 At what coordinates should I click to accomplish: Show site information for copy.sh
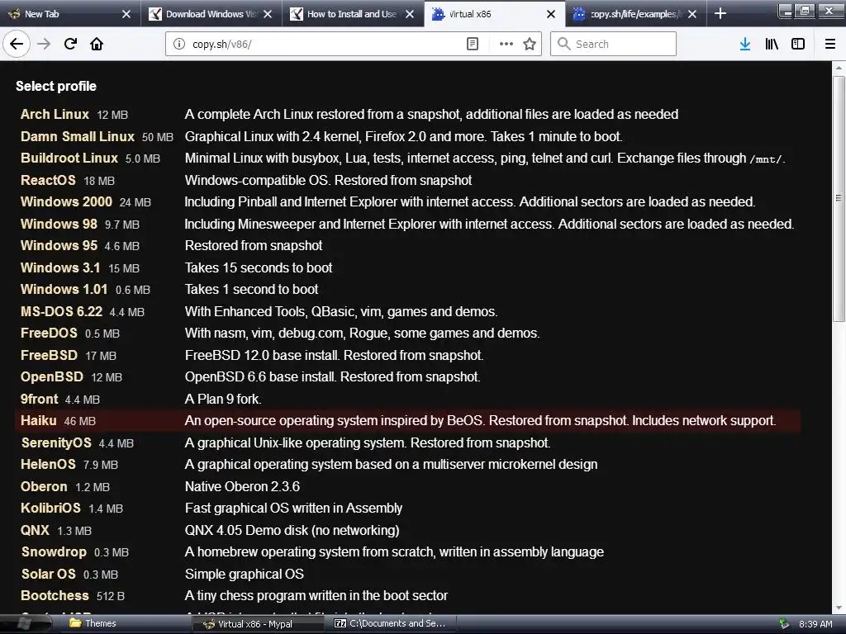point(179,44)
